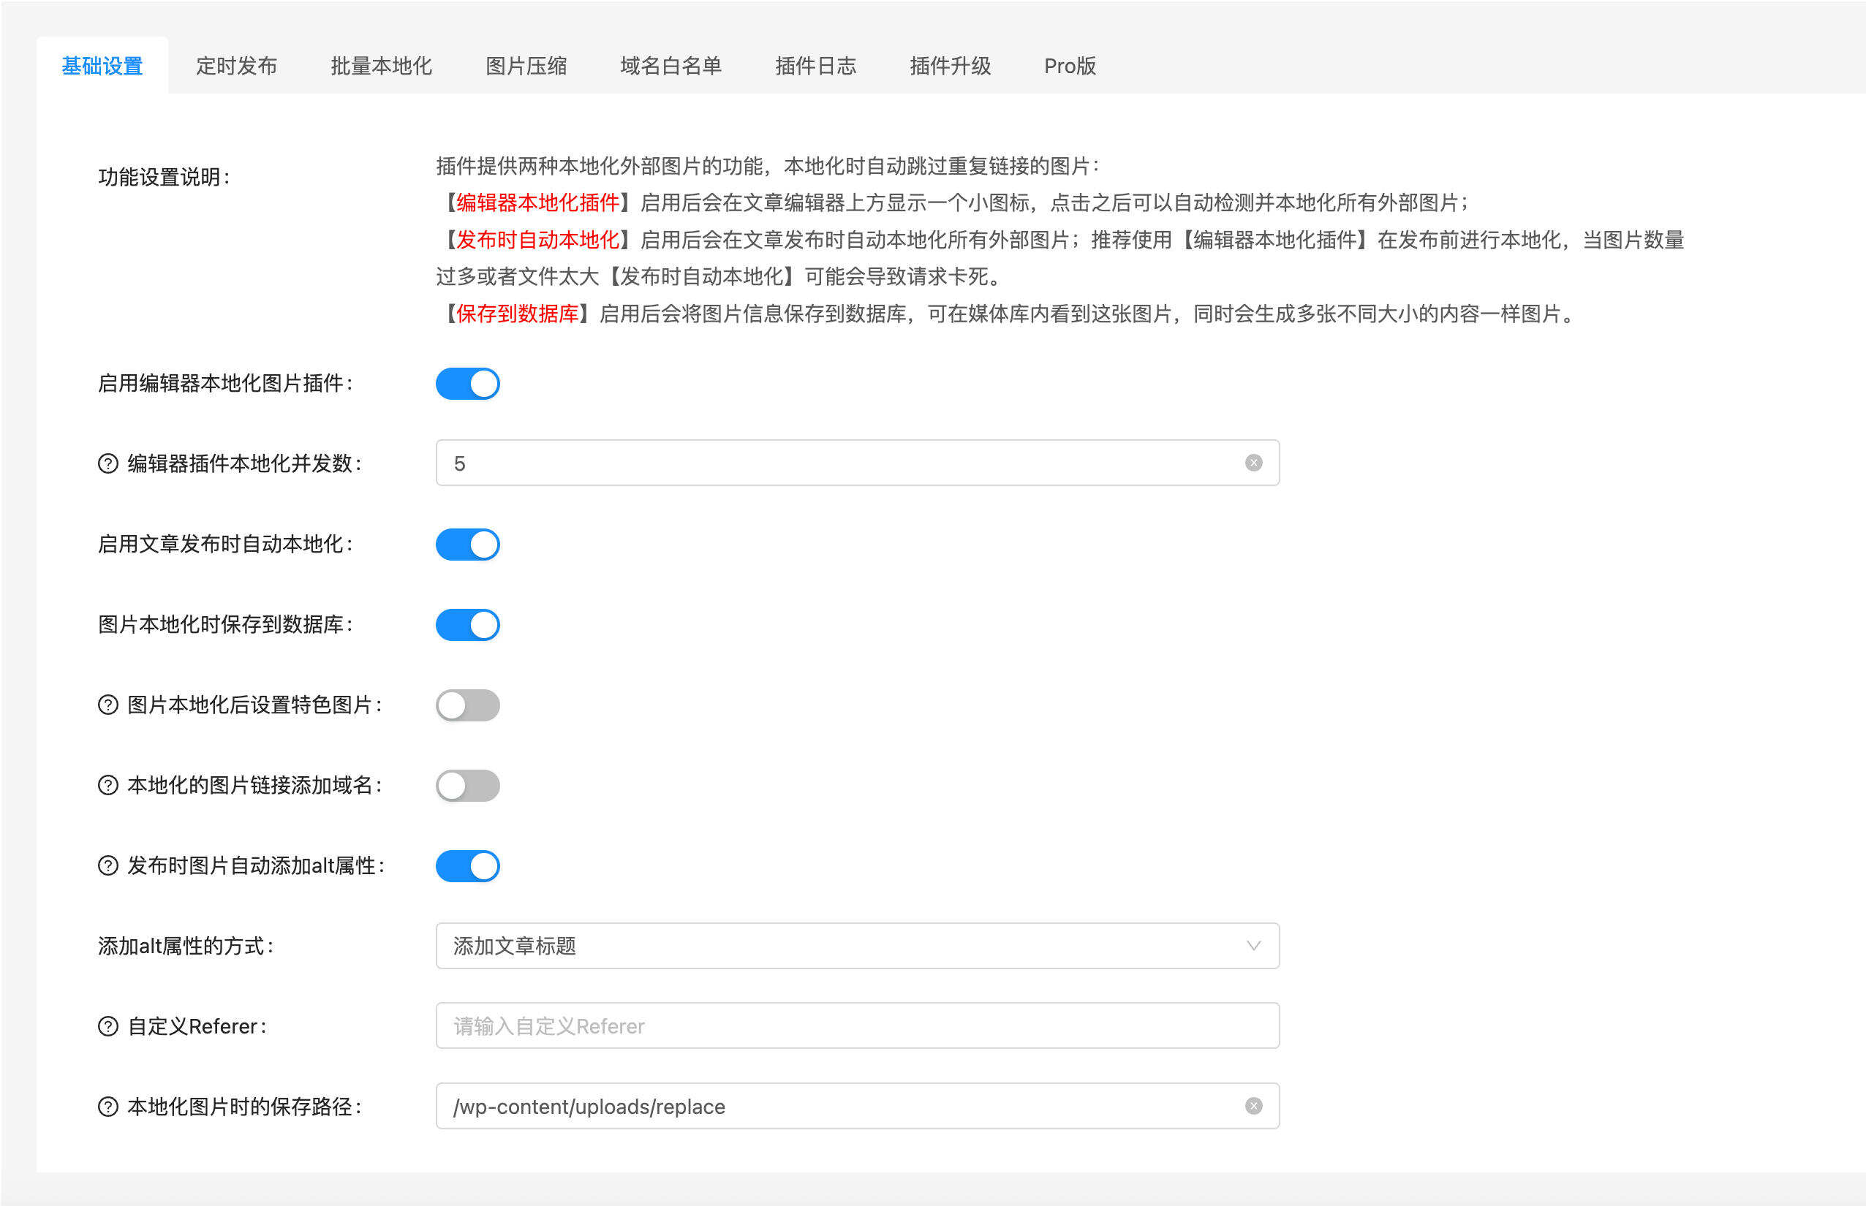Open help tip for alt属性 auto-add setting
Image resolution: width=1866 pixels, height=1206 pixels.
pyautogui.click(x=108, y=866)
